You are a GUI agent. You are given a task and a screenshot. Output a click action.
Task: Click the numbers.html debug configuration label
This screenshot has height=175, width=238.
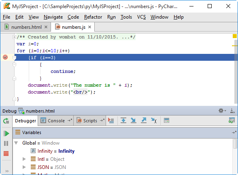pyautogui.click(x=40, y=111)
